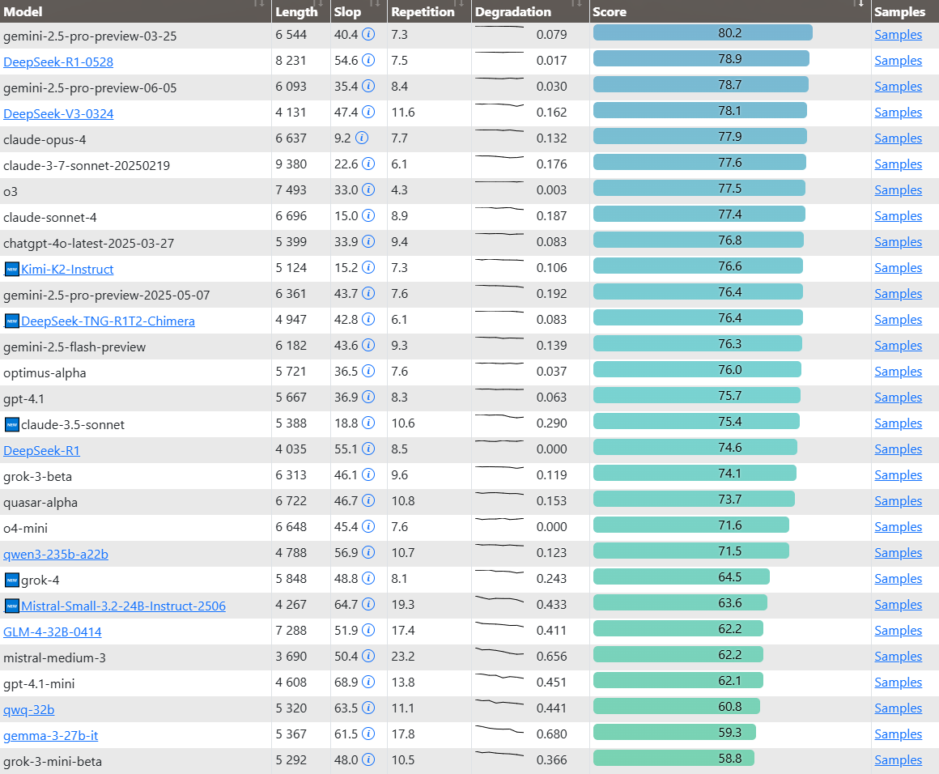Screen dimensions: 939x774
Task: Sort table by Model column header
Action: tap(135, 11)
